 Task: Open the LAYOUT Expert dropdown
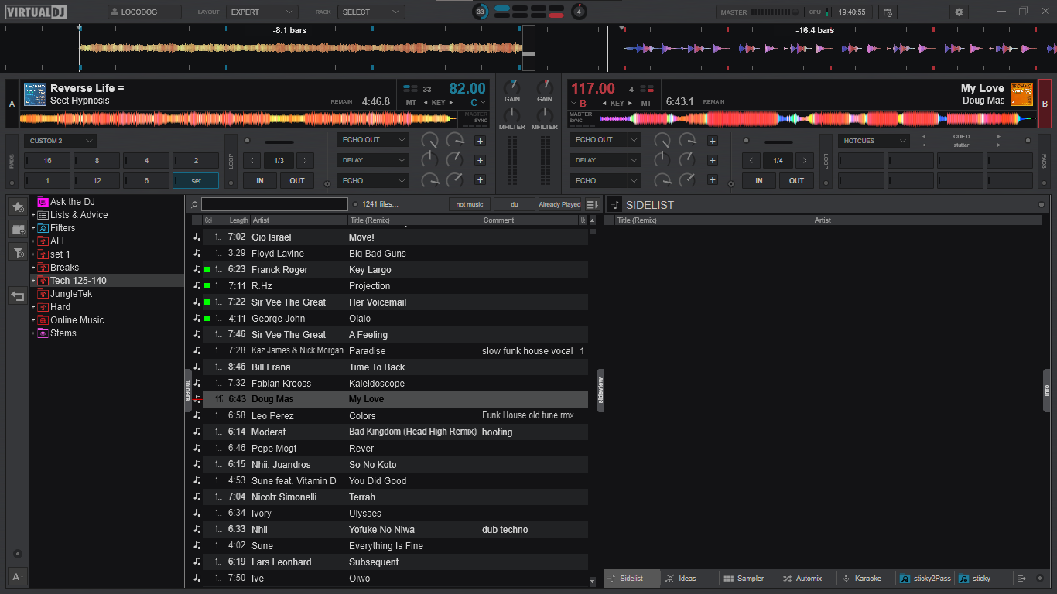click(x=262, y=12)
